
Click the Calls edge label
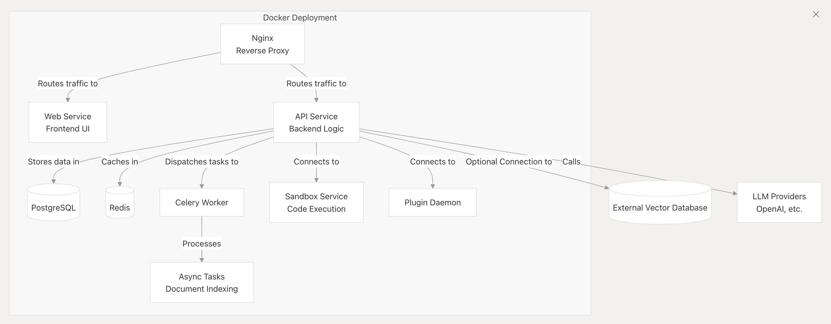coord(571,161)
